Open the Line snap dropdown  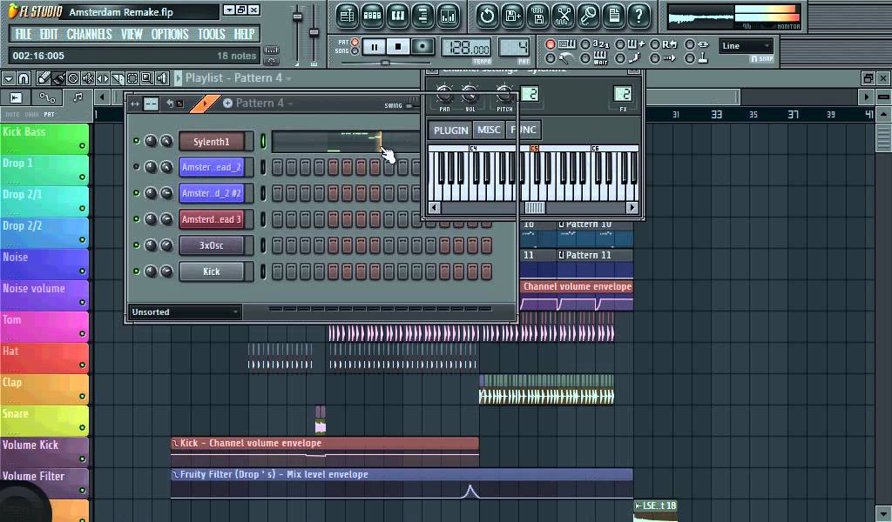746,46
